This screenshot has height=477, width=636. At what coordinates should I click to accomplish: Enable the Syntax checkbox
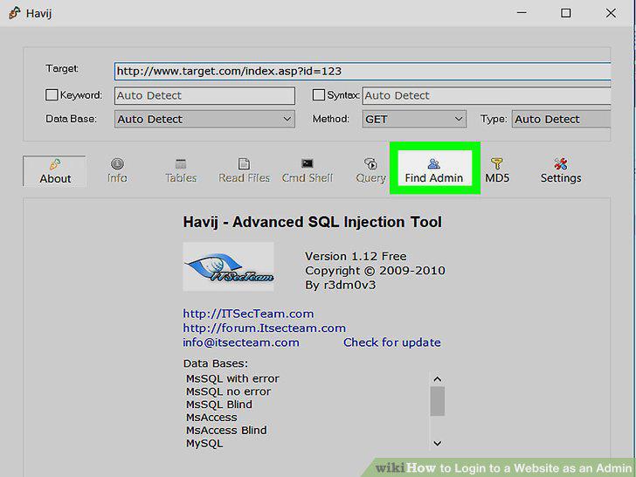[x=319, y=95]
